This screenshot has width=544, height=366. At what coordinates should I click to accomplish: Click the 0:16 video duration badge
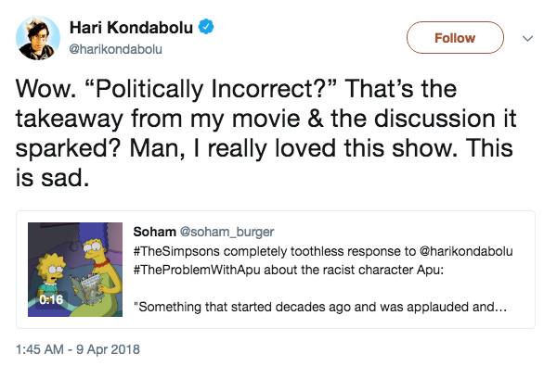51,299
